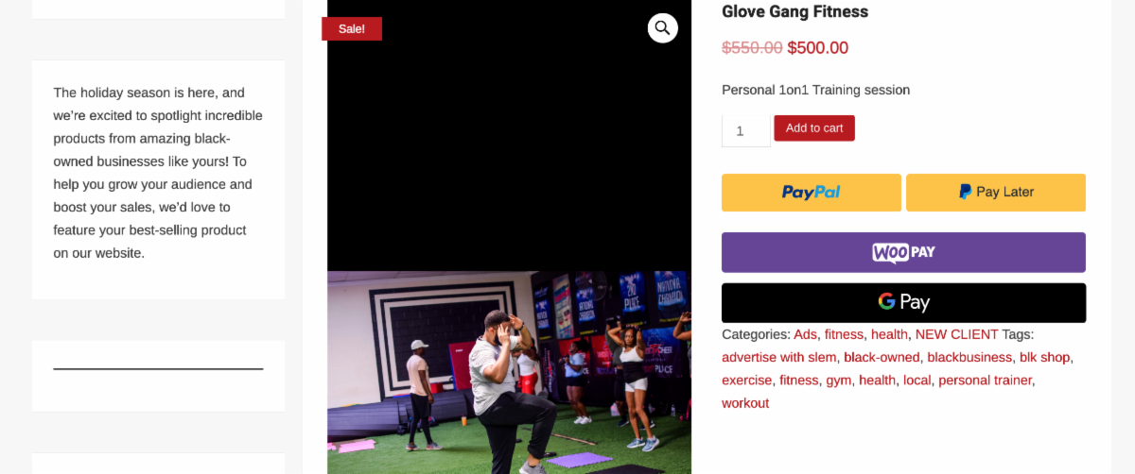Open the health category link
The width and height of the screenshot is (1135, 474).
click(889, 334)
